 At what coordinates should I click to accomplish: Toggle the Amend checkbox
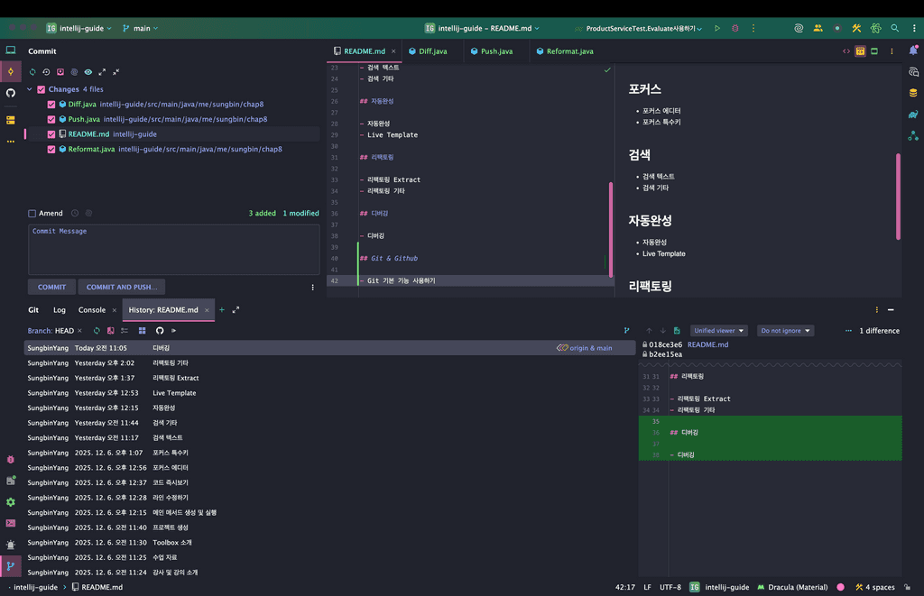point(32,214)
